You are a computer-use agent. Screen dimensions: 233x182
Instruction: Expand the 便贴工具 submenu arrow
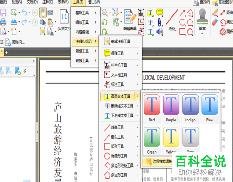click(x=137, y=54)
